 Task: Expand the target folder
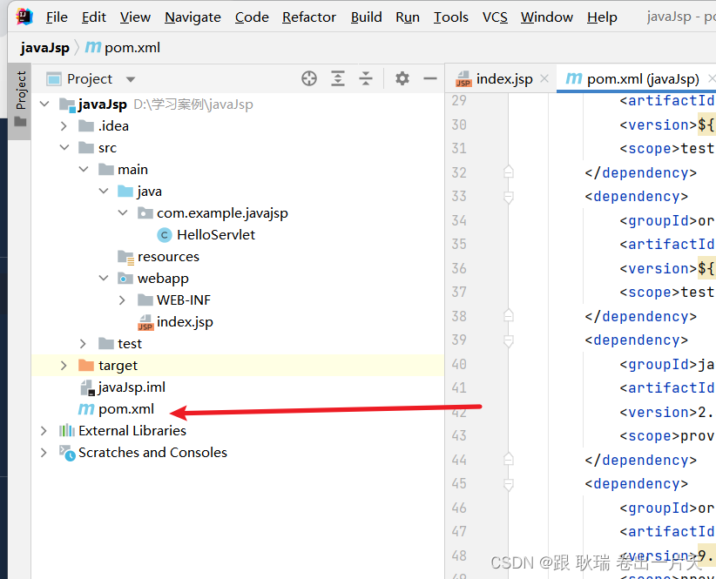click(x=64, y=366)
